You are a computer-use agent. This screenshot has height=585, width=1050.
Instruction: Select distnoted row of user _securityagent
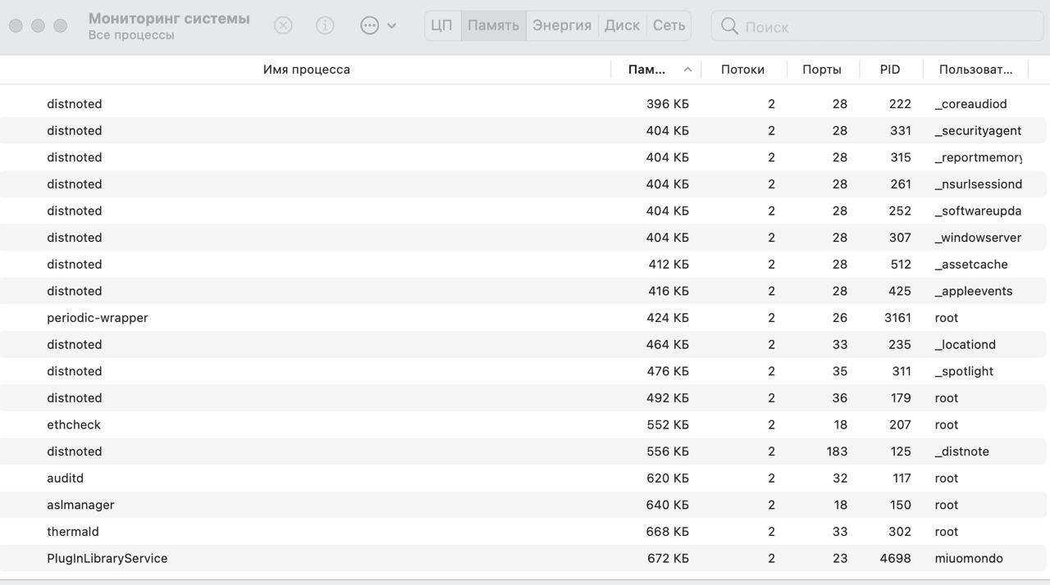(x=523, y=130)
